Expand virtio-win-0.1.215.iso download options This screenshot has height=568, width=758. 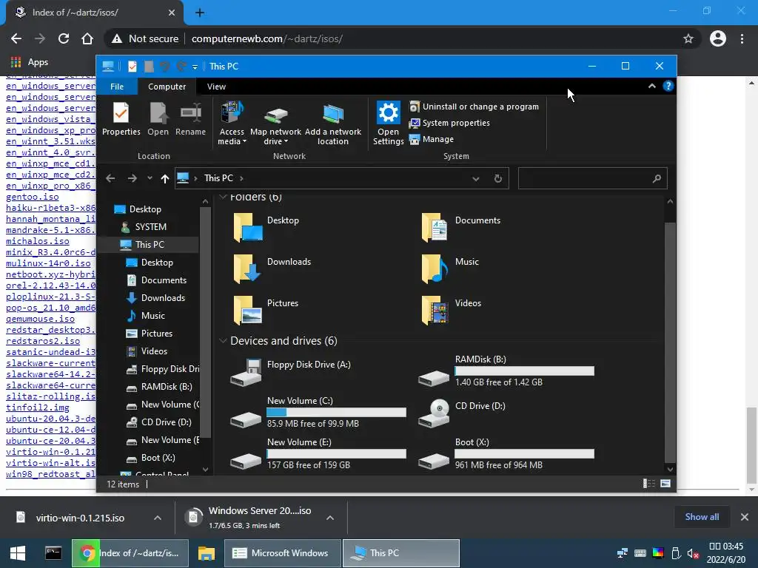(158, 518)
